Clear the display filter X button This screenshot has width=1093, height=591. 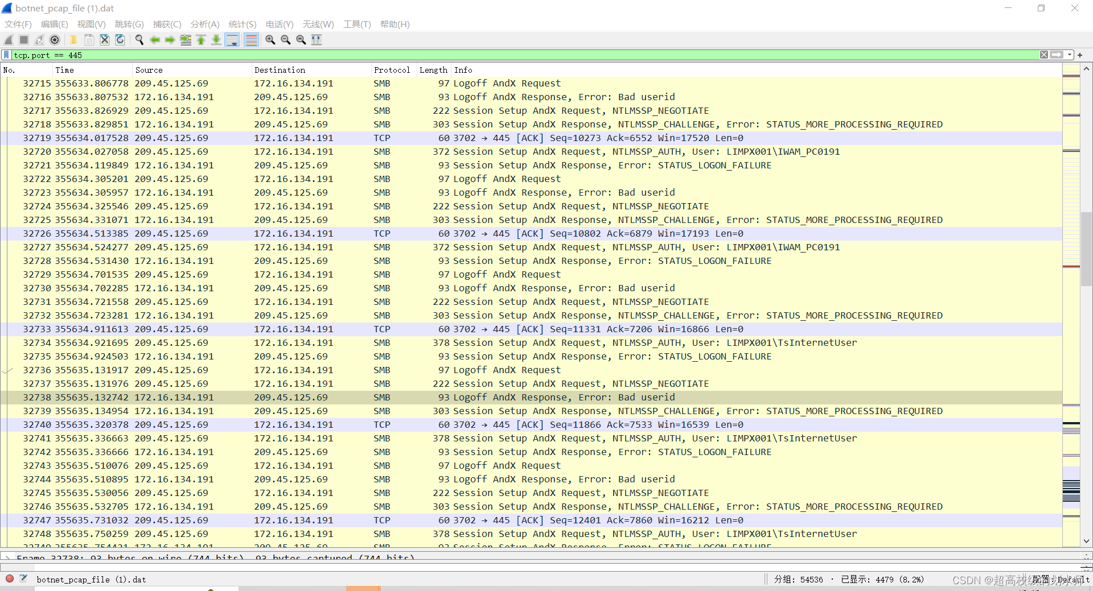(1044, 55)
